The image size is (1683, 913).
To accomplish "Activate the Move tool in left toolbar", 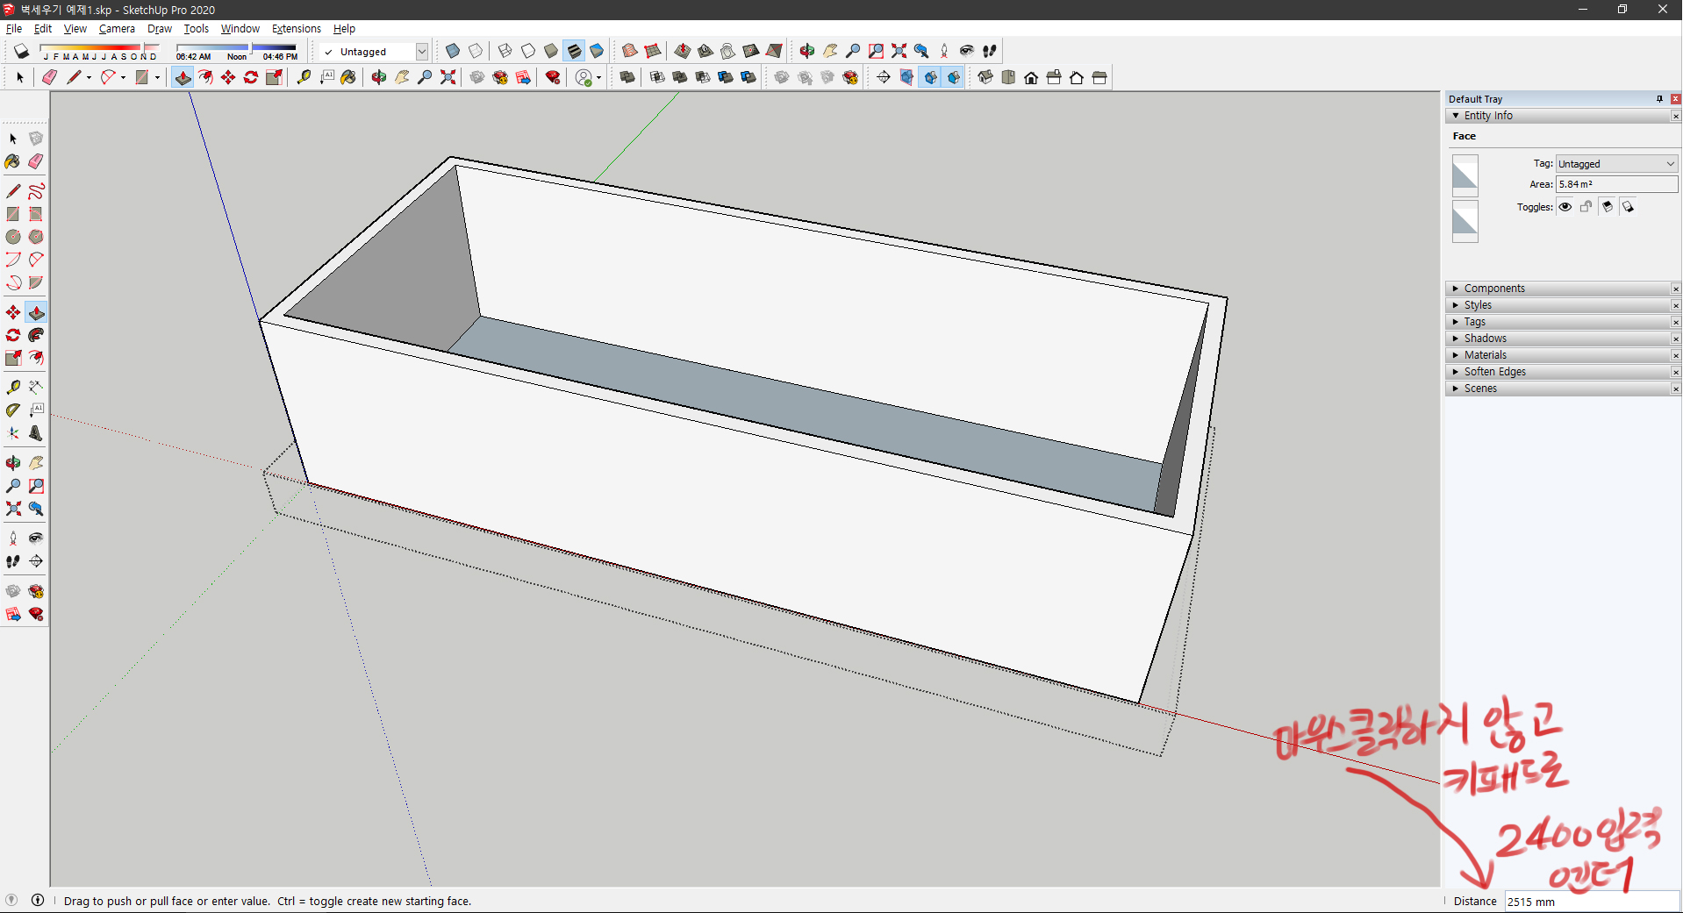I will pyautogui.click(x=12, y=312).
